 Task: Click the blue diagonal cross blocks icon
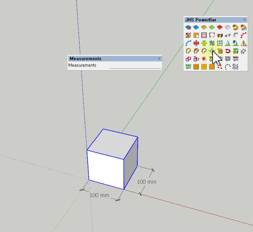(212, 43)
